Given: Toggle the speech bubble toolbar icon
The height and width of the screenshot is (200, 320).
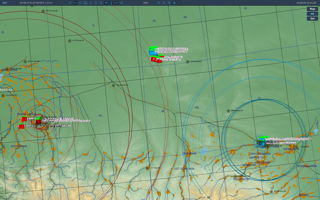Looking at the screenshot, I should click(x=116, y=3).
